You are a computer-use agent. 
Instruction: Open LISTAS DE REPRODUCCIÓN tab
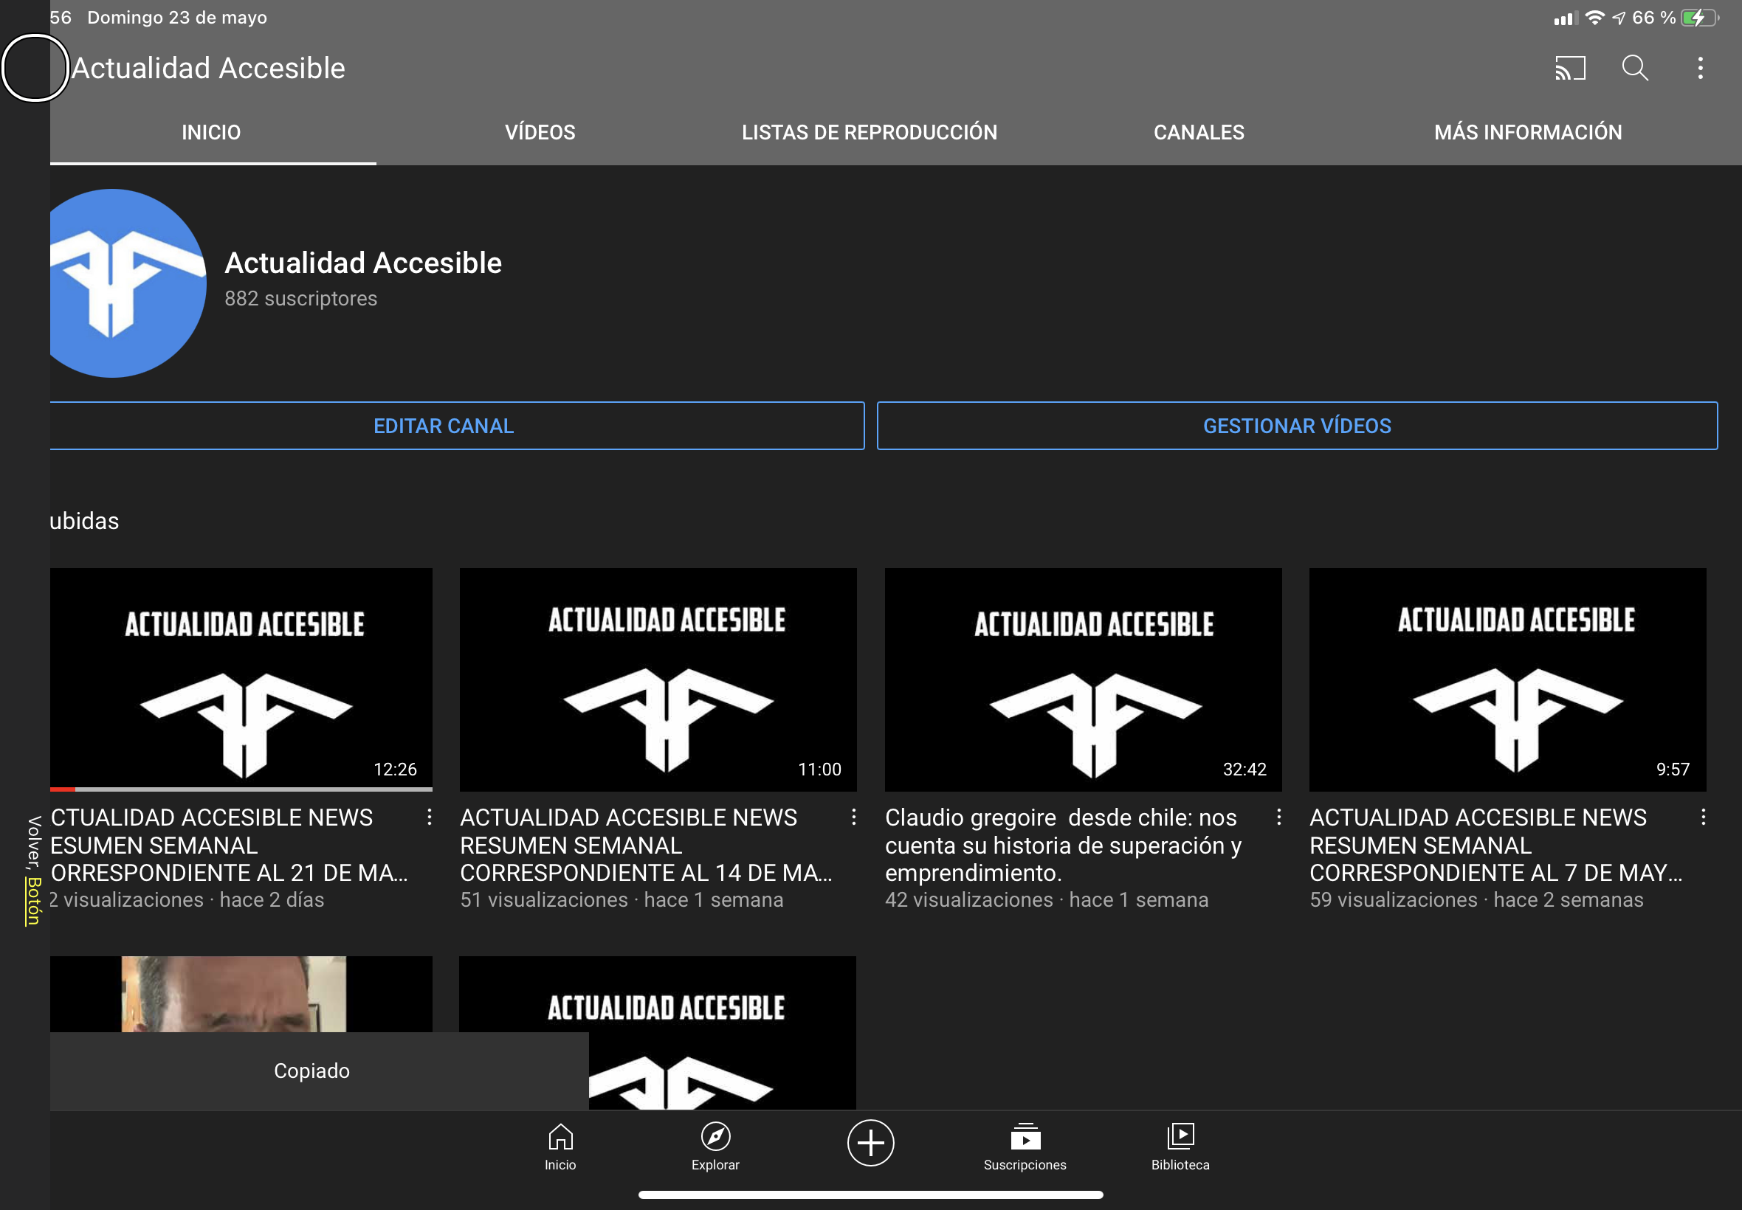(869, 132)
